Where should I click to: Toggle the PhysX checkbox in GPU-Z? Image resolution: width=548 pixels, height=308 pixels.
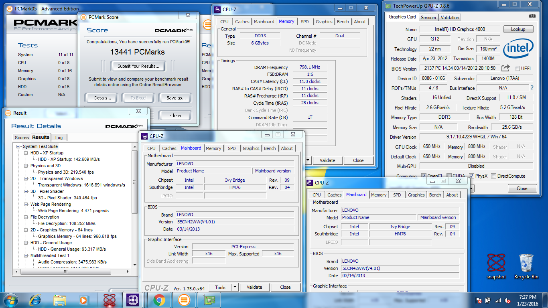pos(472,176)
